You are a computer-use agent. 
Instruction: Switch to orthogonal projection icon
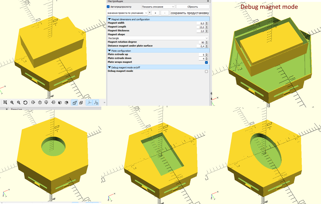pyautogui.click(x=81, y=102)
